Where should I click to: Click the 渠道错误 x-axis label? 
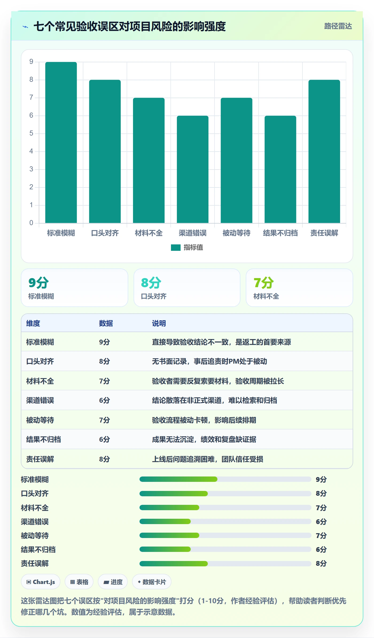(x=193, y=233)
